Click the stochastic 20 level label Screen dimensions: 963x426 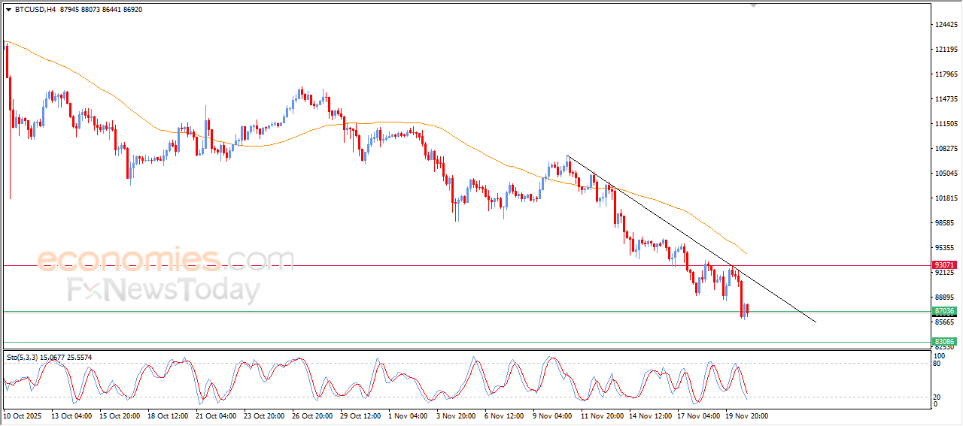coord(937,397)
